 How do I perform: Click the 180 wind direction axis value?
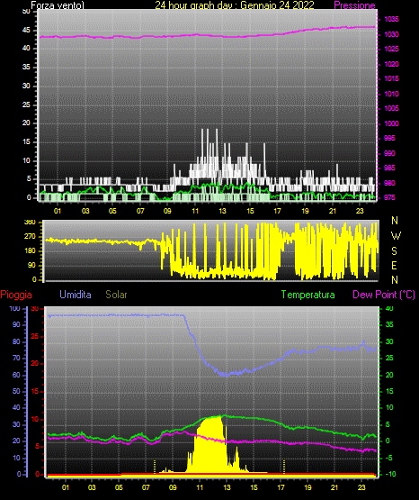[x=30, y=251]
